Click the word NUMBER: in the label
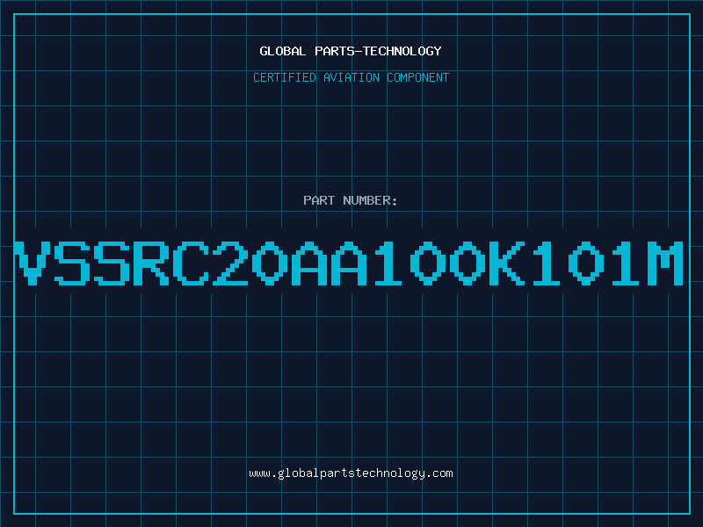This screenshot has width=703, height=527. (370, 200)
